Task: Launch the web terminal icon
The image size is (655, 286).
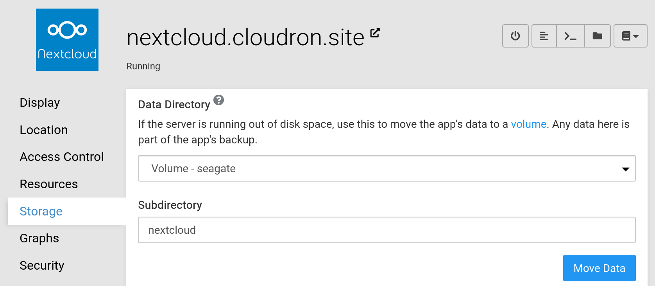Action: coord(570,36)
